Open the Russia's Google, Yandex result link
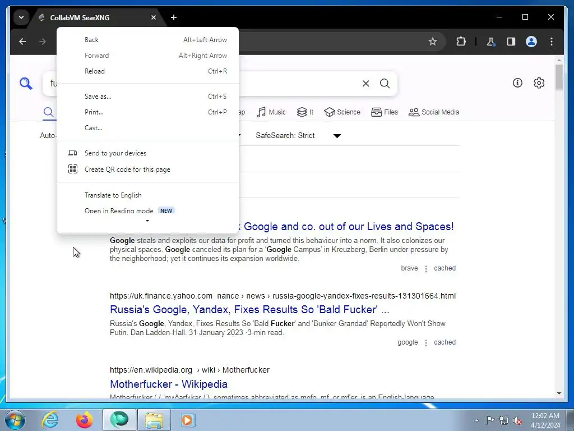This screenshot has width=574, height=431. tap(249, 310)
